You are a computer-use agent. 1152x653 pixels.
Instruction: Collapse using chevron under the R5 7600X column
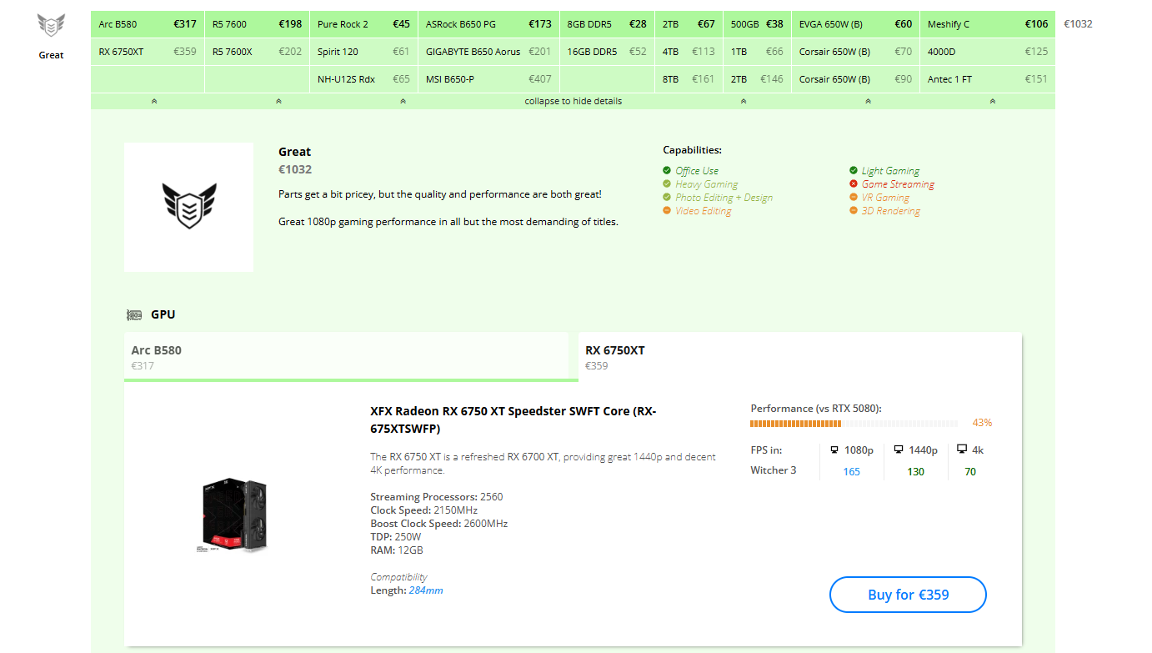[278, 101]
